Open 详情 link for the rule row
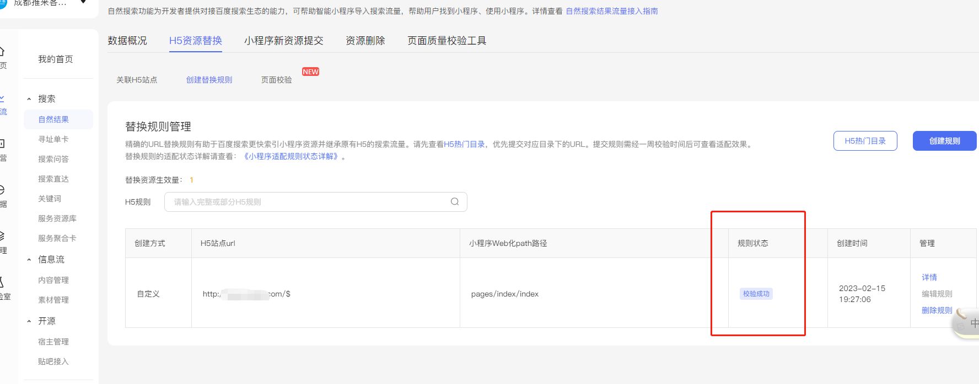This screenshot has height=384, width=979. click(929, 277)
